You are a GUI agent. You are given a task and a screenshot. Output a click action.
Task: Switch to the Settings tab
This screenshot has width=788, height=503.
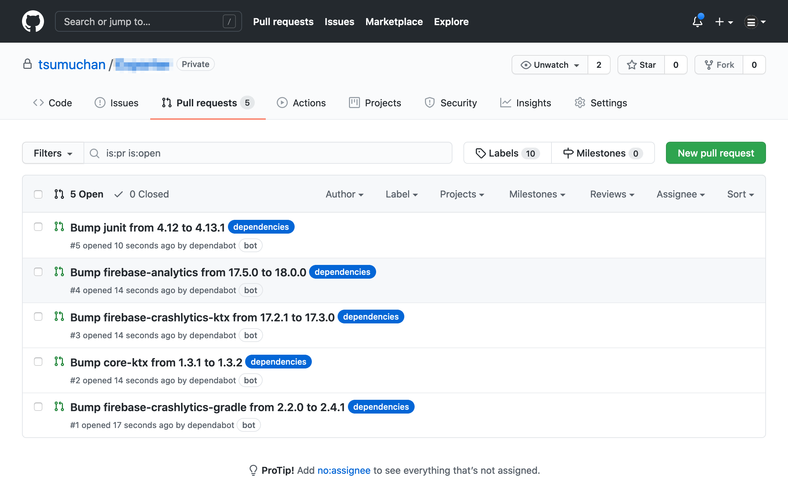tap(601, 103)
